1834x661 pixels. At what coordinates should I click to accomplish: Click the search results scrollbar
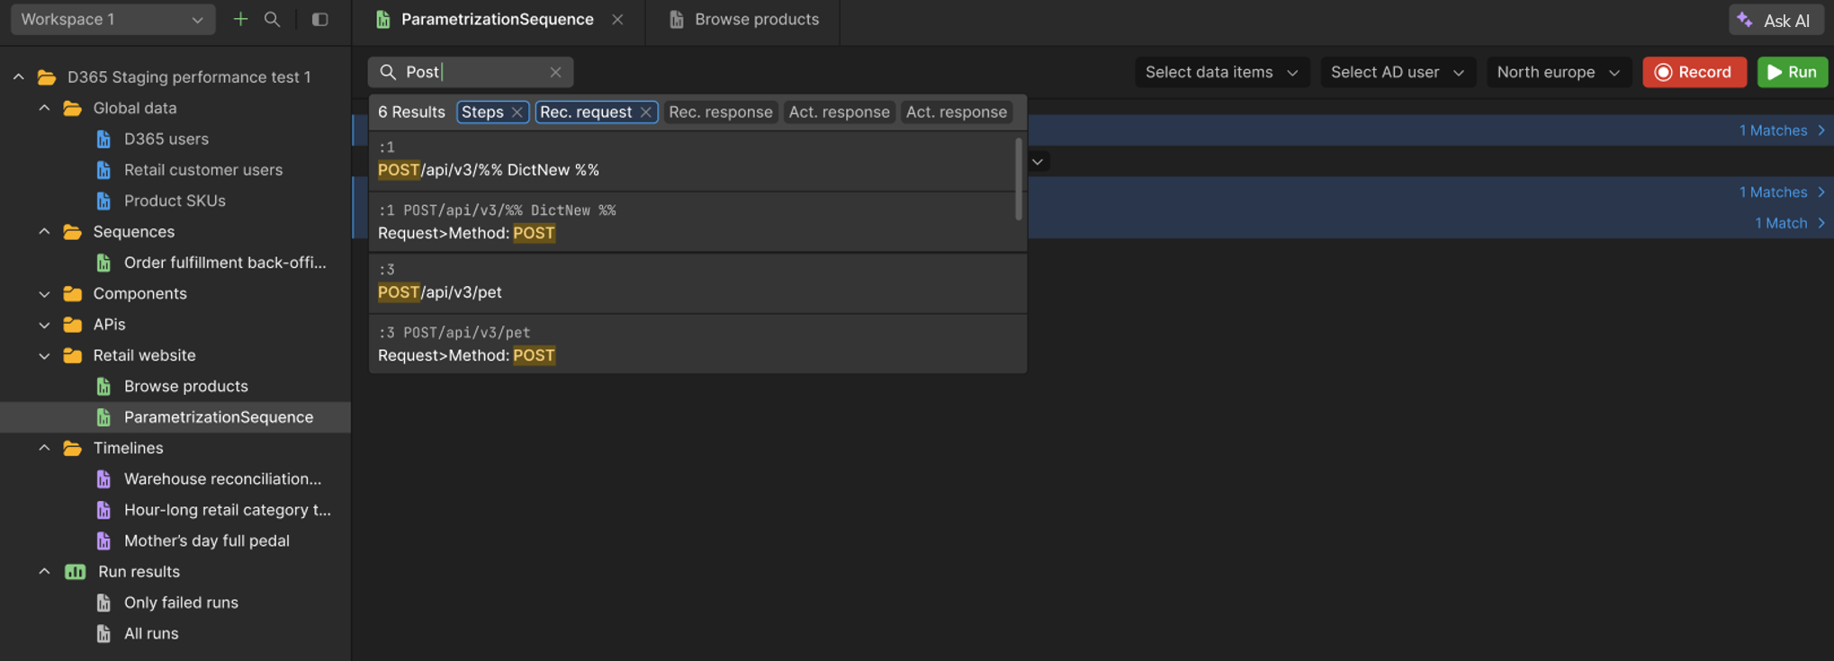tap(1019, 178)
